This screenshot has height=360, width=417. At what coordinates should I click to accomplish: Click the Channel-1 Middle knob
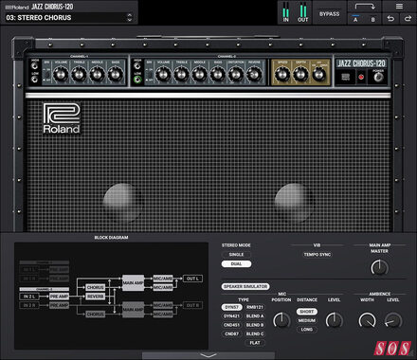(x=97, y=75)
